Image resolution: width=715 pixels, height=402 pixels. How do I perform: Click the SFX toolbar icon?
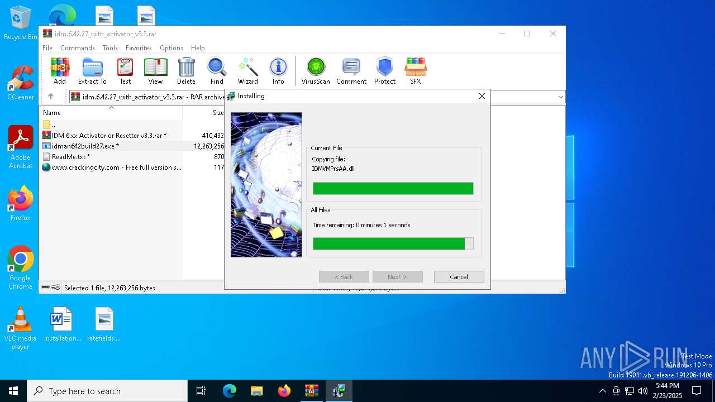coord(416,71)
